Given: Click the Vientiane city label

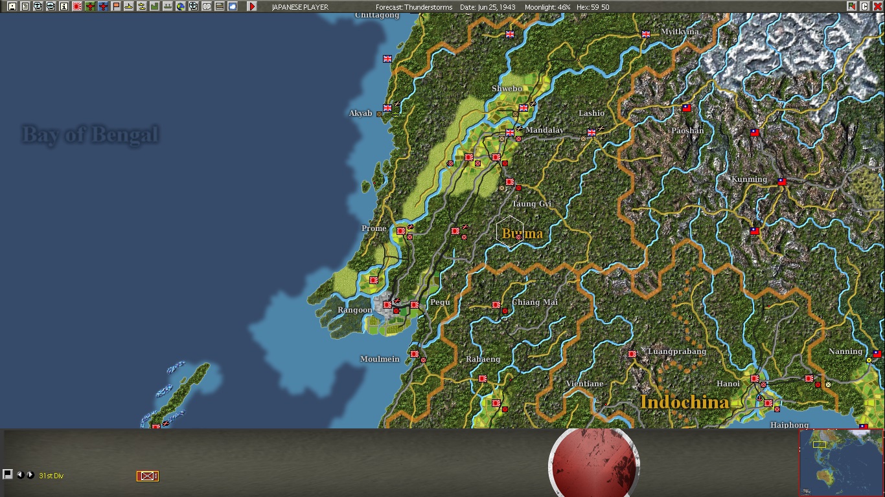Looking at the screenshot, I should [585, 384].
